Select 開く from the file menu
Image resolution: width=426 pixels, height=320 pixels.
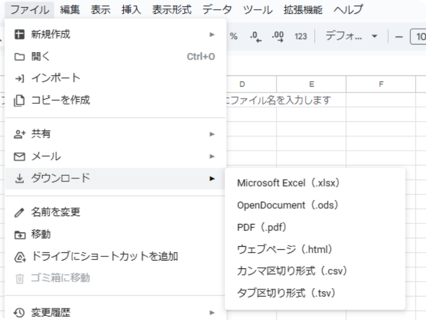click(x=115, y=56)
